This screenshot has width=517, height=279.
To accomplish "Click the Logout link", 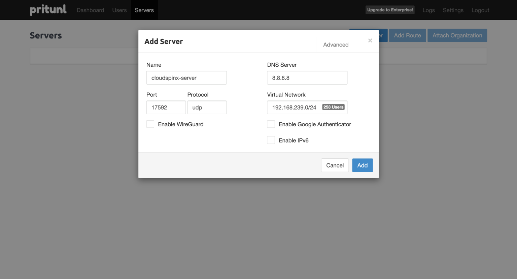I will coord(480,10).
